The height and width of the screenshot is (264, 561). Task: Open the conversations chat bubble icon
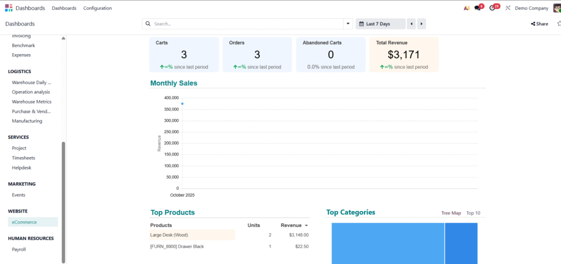pyautogui.click(x=478, y=8)
